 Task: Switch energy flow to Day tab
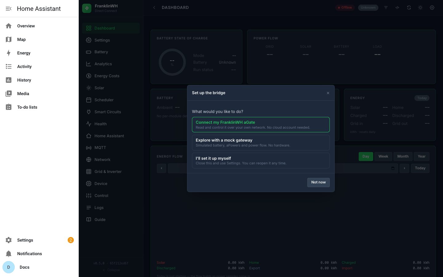point(366,156)
